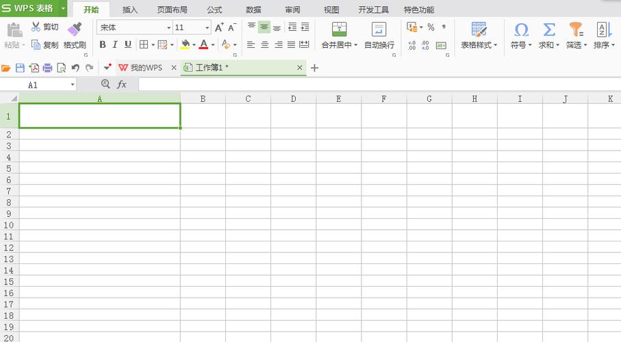621x342 pixels.
Task: Apply percent style % icon
Action: click(x=431, y=27)
